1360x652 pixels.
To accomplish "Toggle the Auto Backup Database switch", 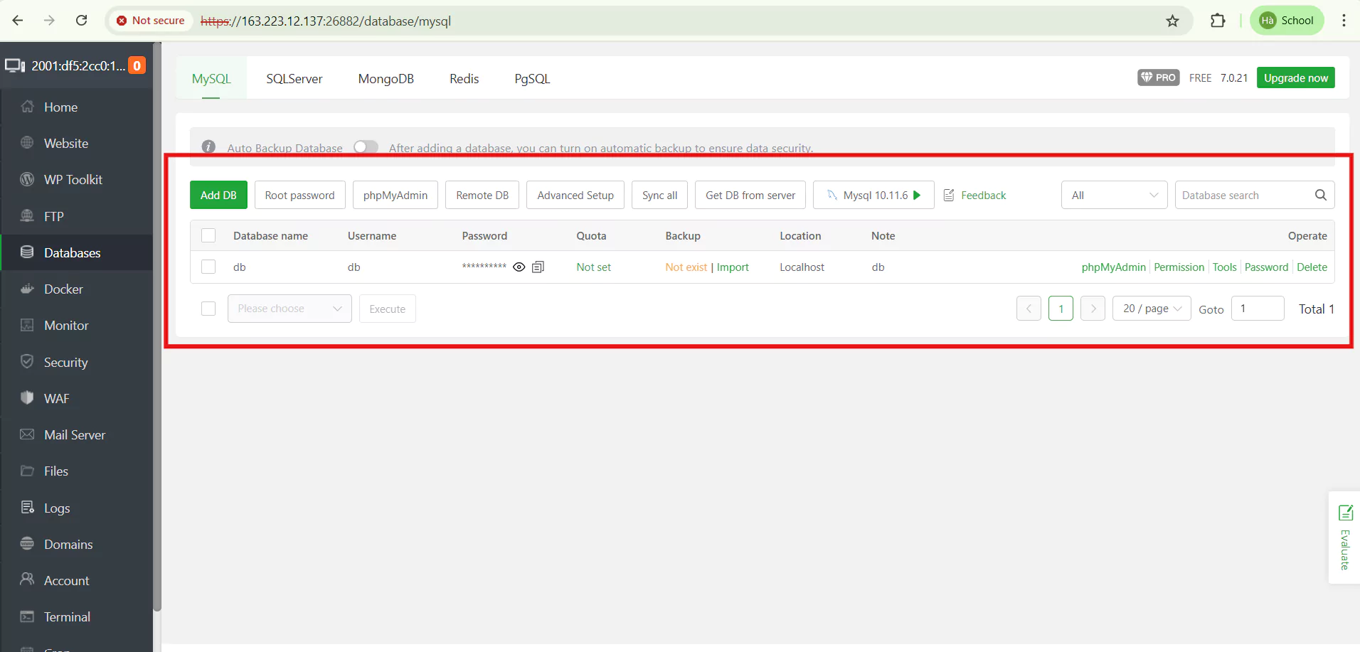I will (366, 147).
